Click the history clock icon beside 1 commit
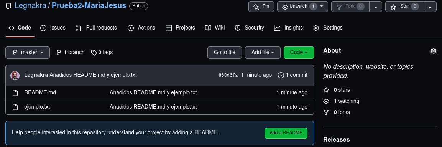 [281, 75]
